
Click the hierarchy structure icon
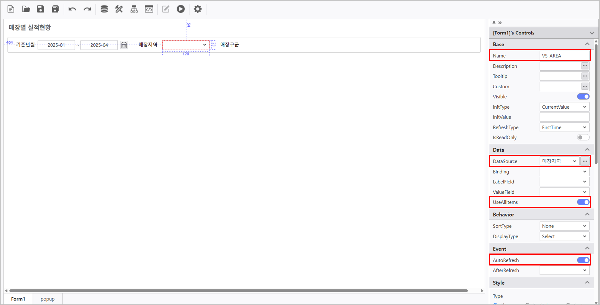(134, 9)
